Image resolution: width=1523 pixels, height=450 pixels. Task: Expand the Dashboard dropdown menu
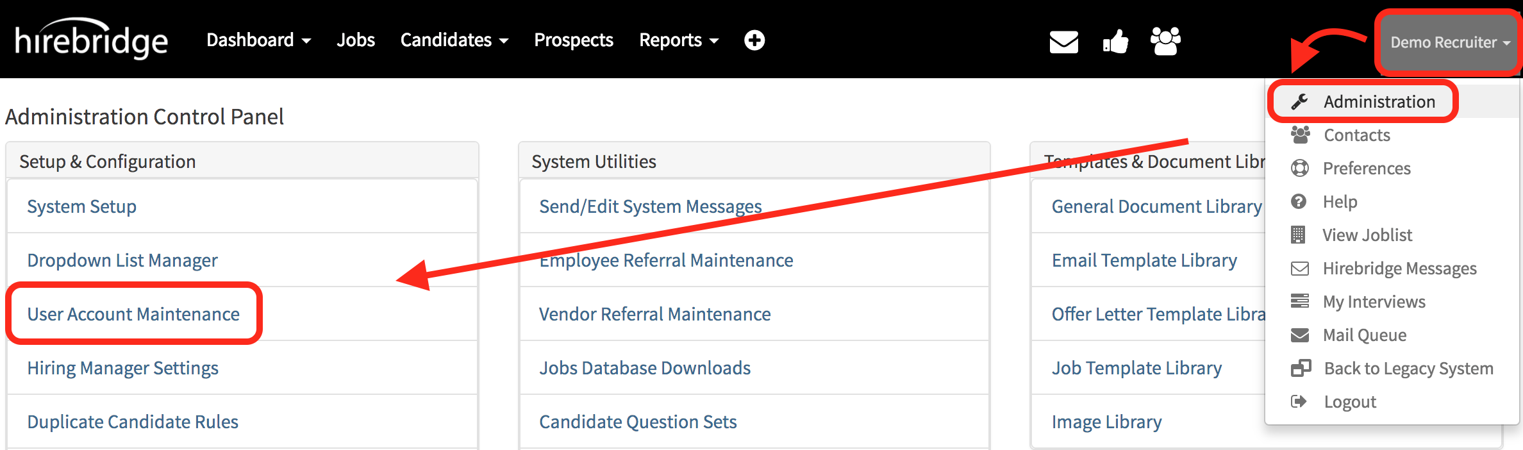pyautogui.click(x=258, y=40)
